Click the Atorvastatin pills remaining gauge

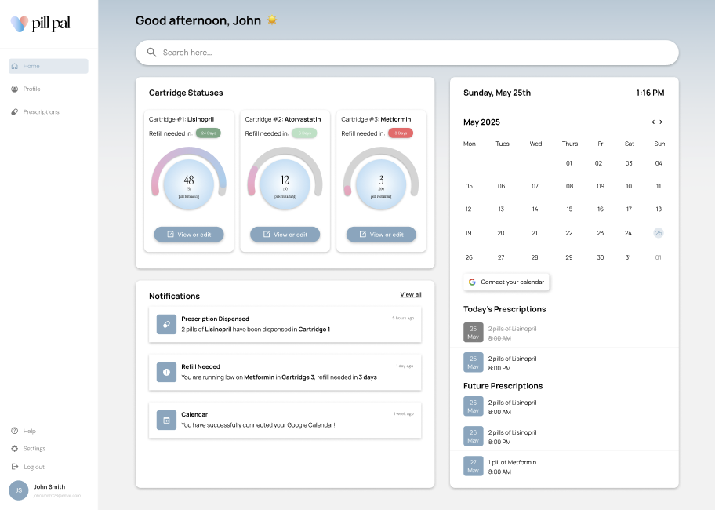point(285,184)
